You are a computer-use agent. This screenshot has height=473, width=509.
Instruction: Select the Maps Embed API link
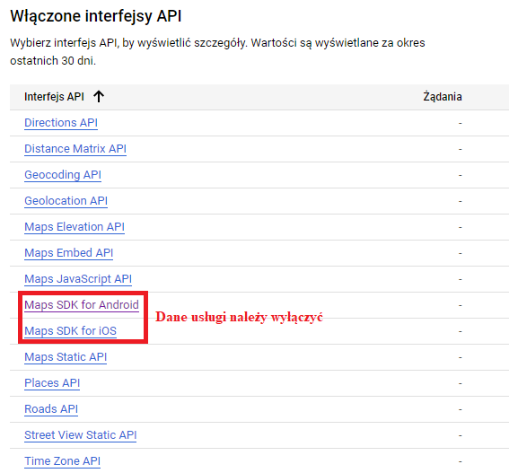[x=69, y=252]
